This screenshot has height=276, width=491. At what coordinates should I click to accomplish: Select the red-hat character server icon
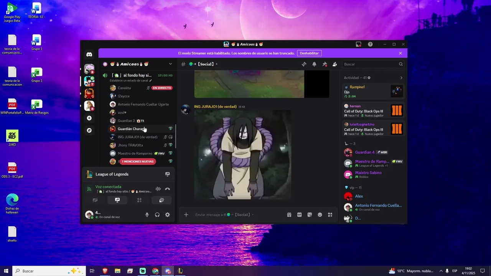click(x=89, y=94)
